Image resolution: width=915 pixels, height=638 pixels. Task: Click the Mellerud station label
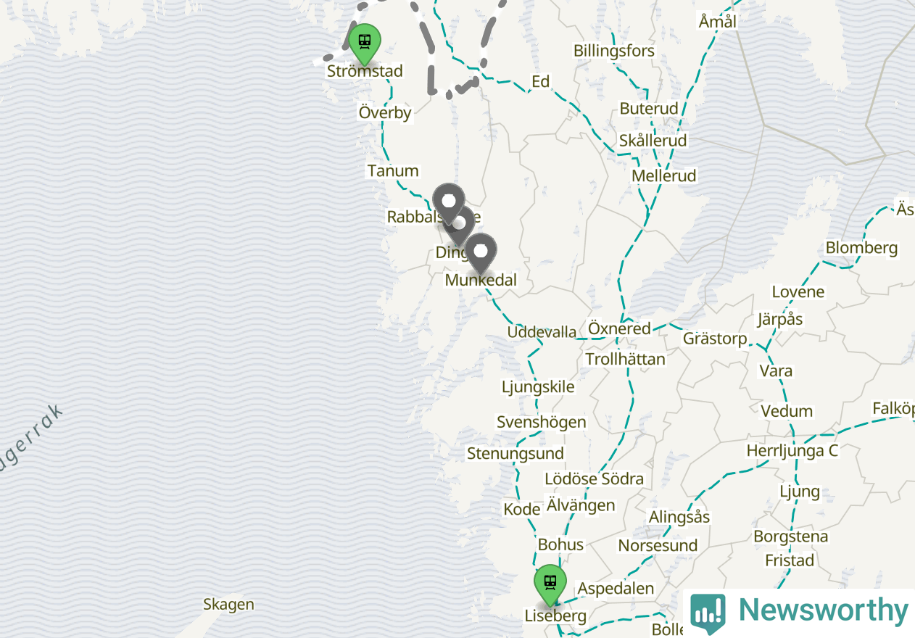click(664, 176)
